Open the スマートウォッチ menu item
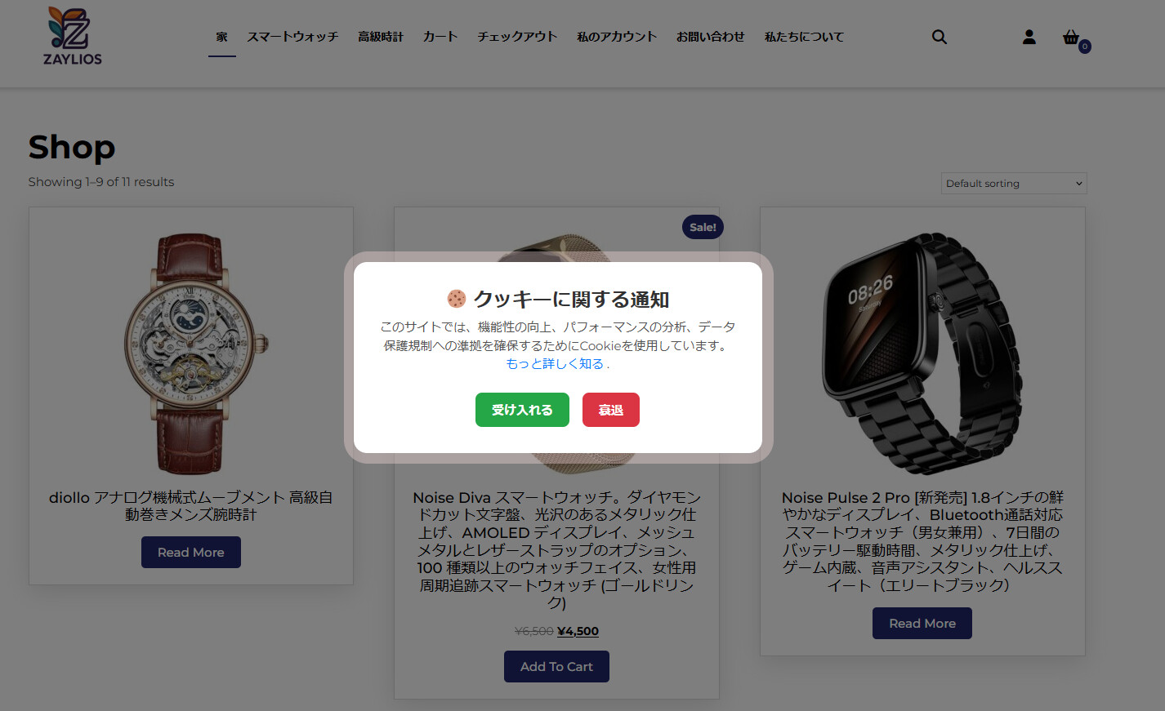Viewport: 1165px width, 711px height. pos(292,37)
